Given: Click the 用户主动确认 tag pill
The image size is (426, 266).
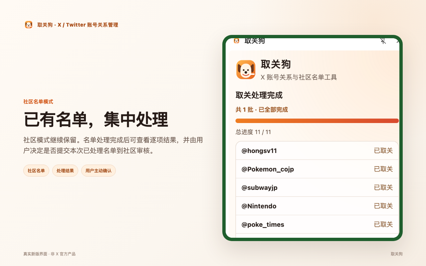Looking at the screenshot, I should tap(99, 171).
